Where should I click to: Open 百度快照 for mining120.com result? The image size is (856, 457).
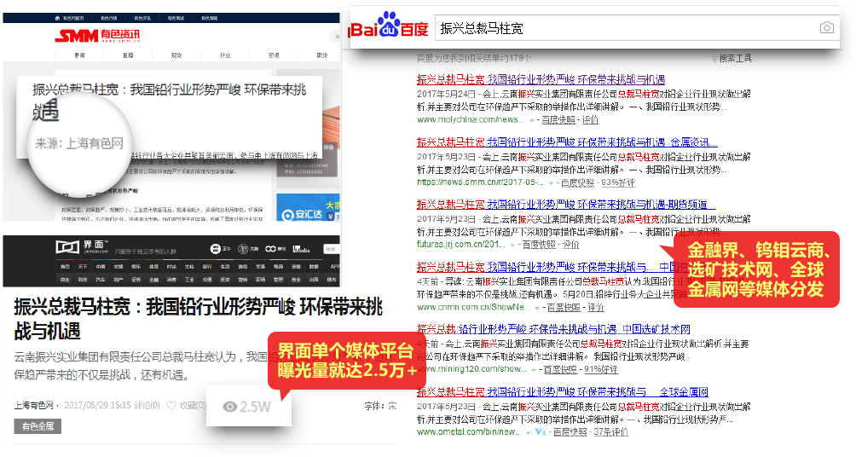click(x=560, y=370)
